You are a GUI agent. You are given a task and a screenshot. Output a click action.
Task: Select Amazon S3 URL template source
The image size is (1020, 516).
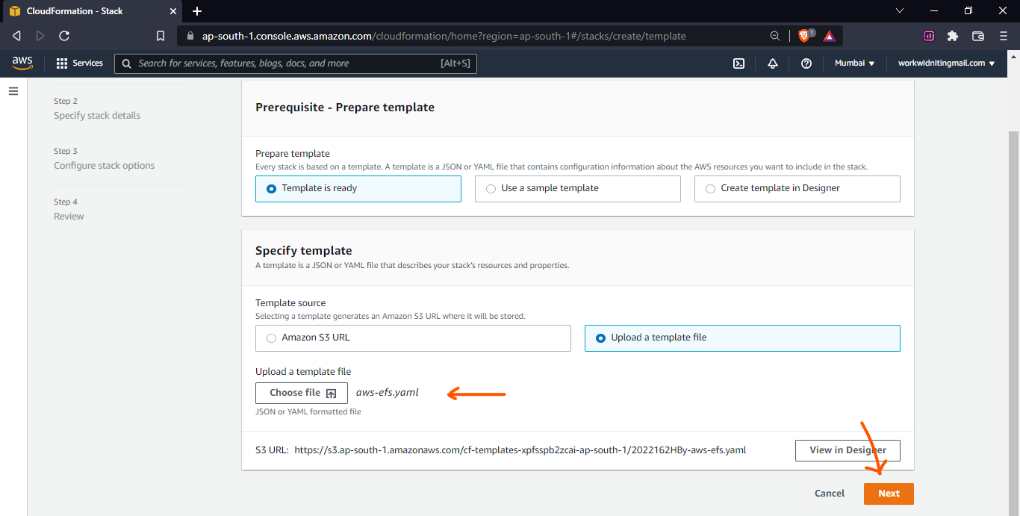tap(413, 338)
